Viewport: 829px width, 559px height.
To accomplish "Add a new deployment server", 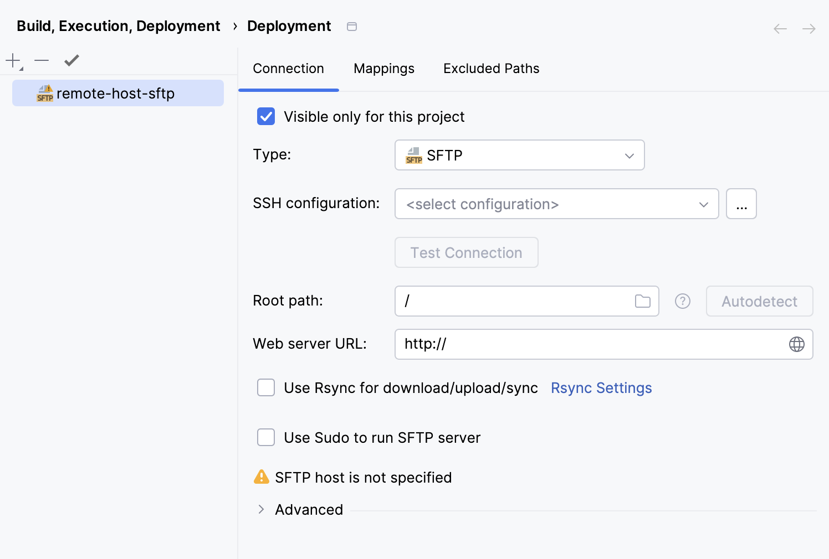I will pyautogui.click(x=12, y=61).
